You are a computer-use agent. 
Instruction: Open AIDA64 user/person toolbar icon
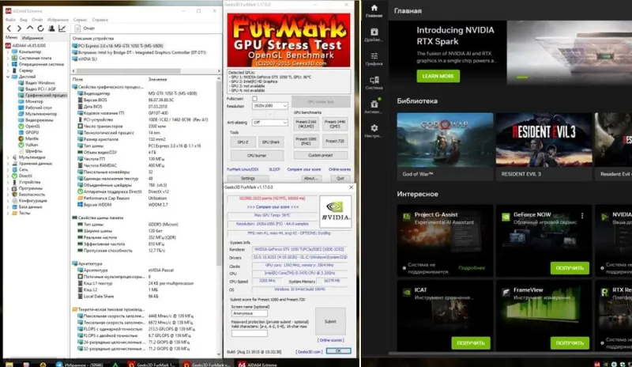51,28
